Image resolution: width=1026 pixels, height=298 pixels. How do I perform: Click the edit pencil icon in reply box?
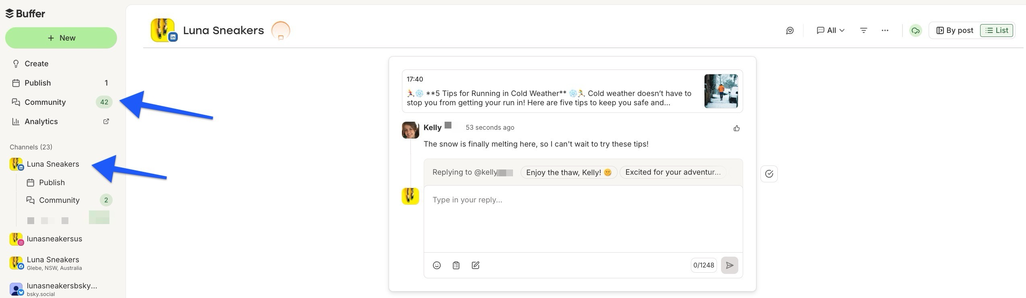pyautogui.click(x=475, y=265)
